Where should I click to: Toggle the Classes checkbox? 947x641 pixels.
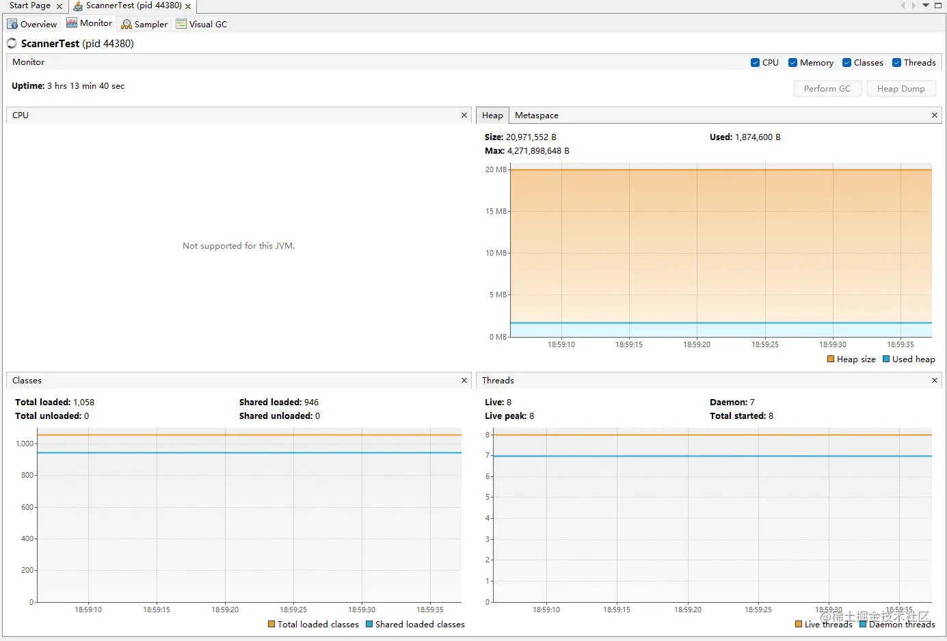pos(846,62)
